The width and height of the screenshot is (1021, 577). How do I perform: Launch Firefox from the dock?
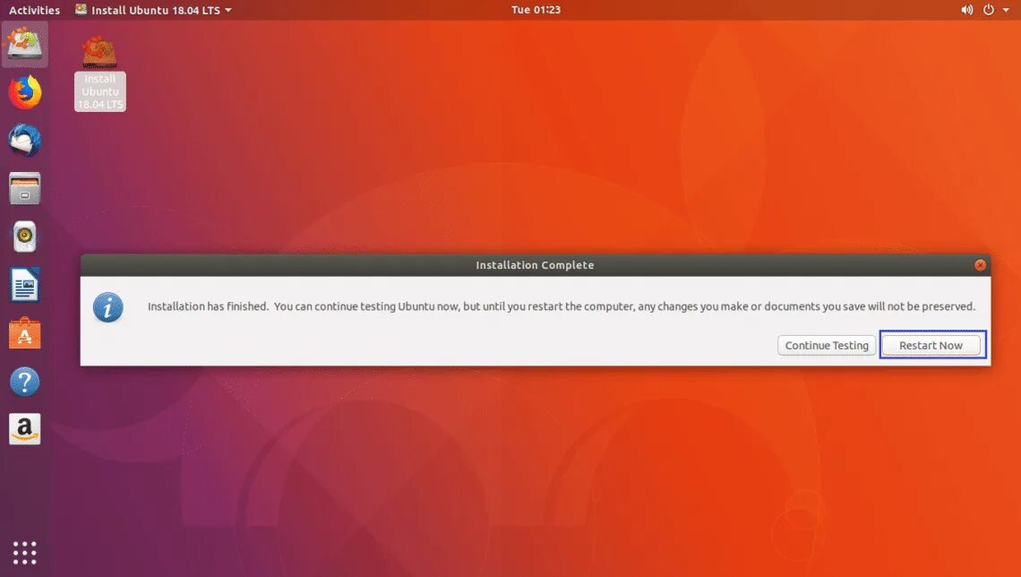tap(25, 91)
